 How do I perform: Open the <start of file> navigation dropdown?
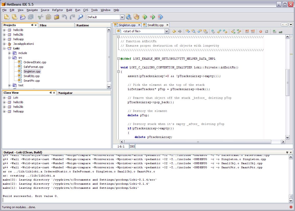coord(167,31)
